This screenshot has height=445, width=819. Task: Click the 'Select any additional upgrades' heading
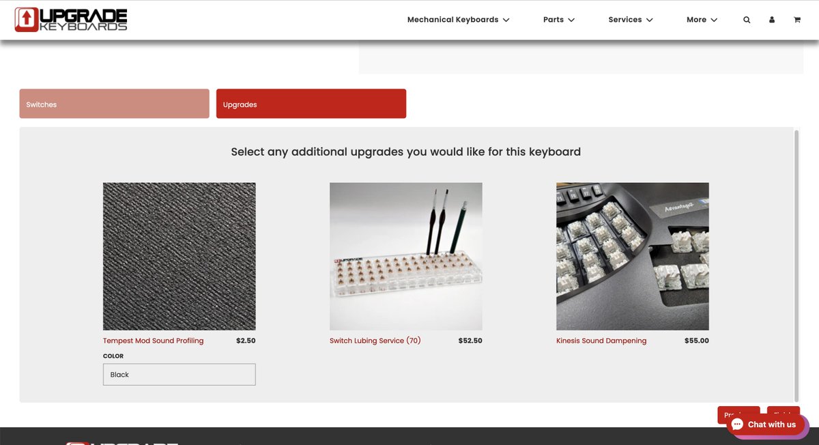pos(406,152)
